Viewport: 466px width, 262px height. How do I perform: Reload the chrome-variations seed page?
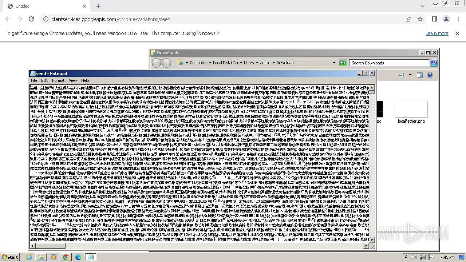(31, 19)
